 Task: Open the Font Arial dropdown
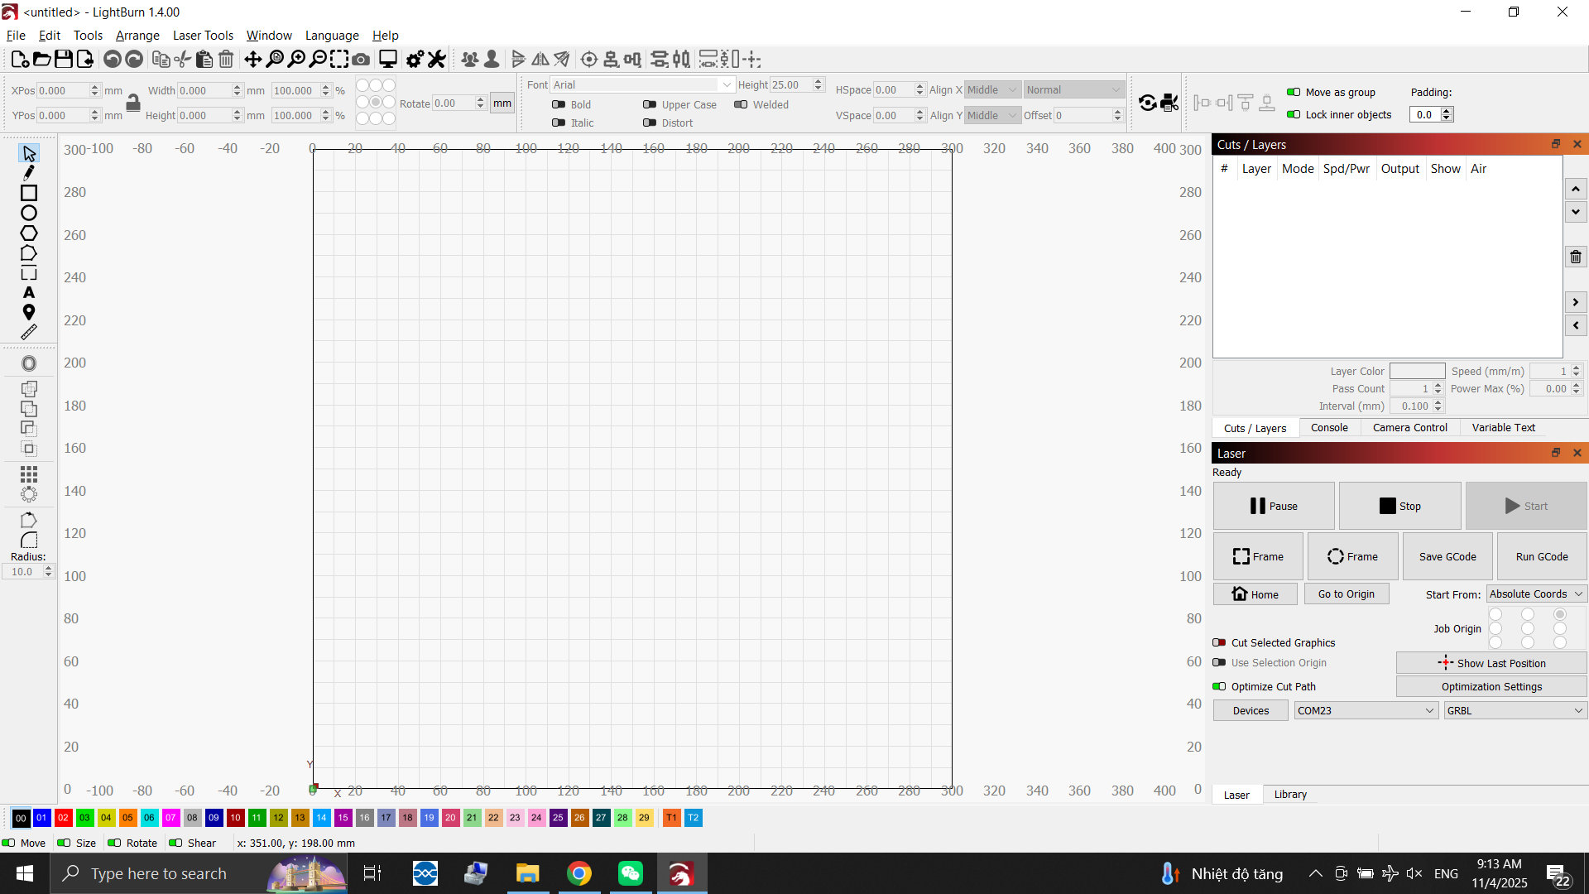tap(642, 85)
